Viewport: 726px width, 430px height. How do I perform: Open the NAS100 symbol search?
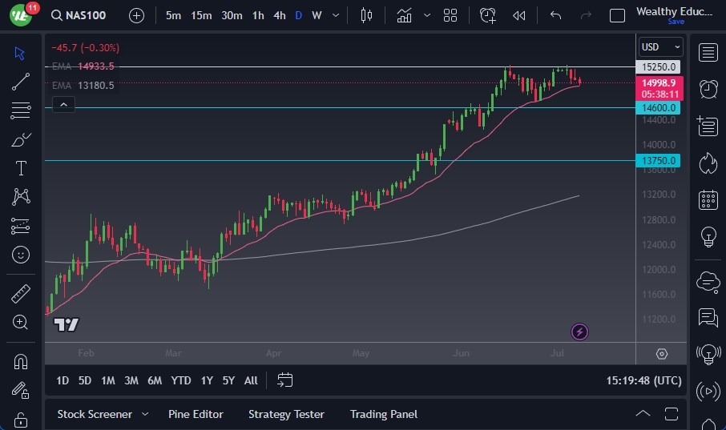[x=79, y=15]
